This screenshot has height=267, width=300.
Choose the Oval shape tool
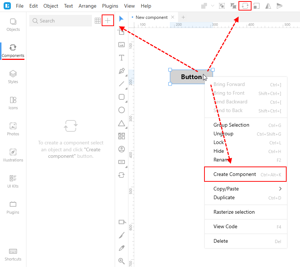point(122,110)
